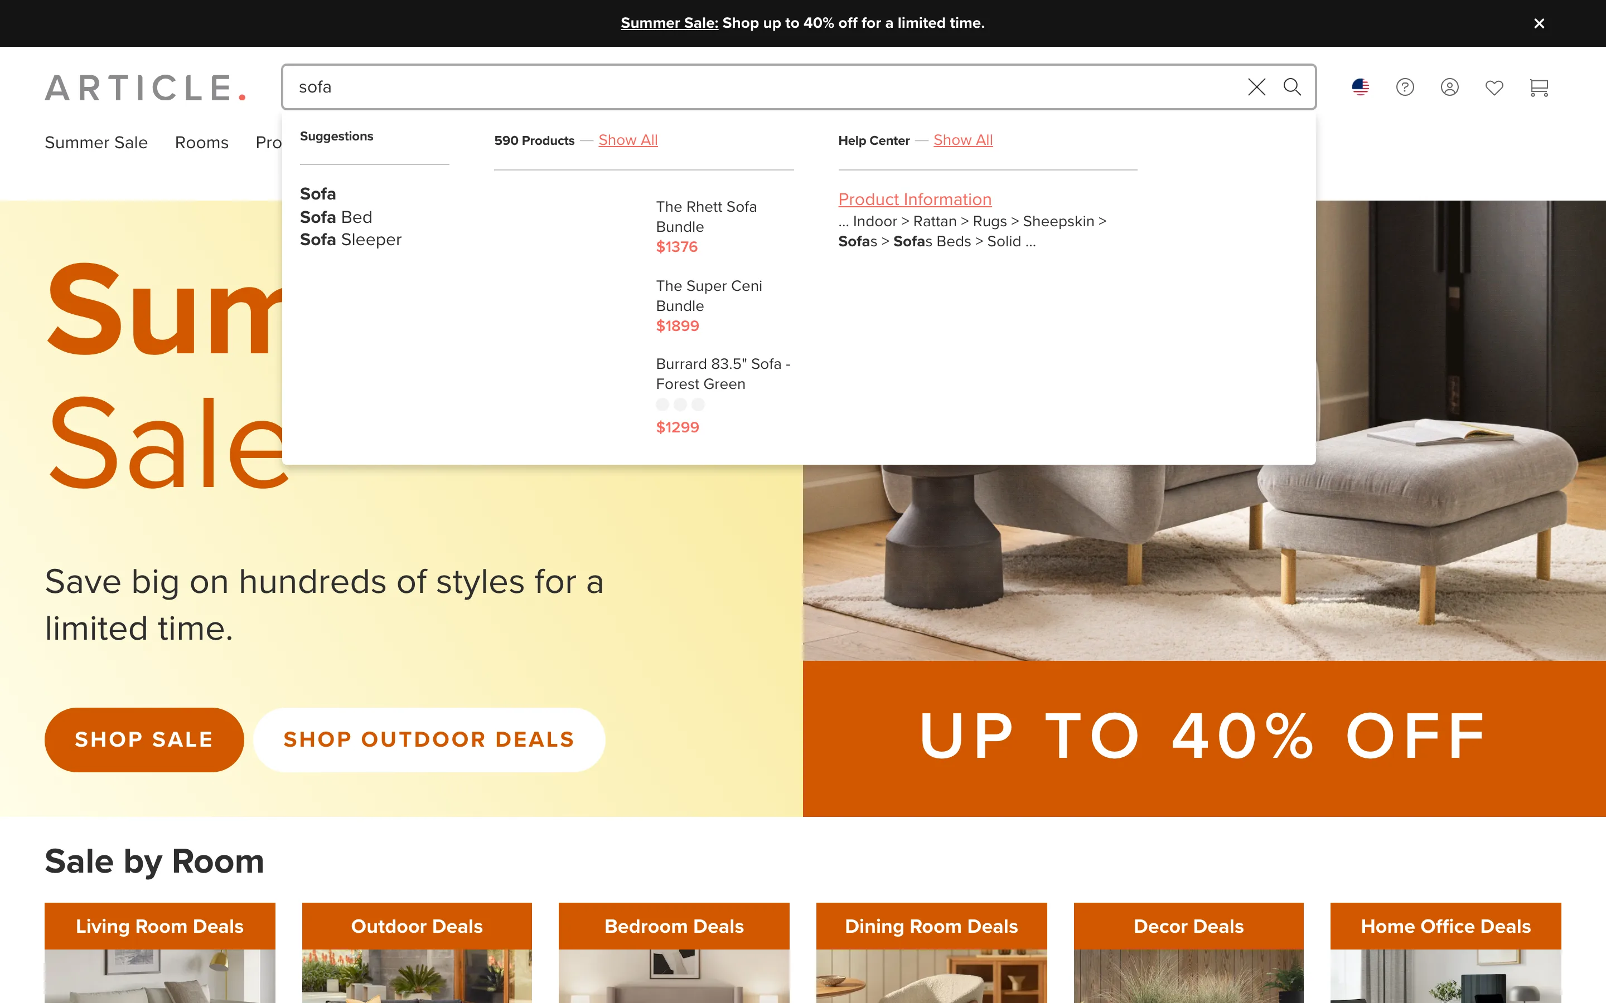Click the Shop Sale button
The height and width of the screenshot is (1003, 1606).
[144, 739]
